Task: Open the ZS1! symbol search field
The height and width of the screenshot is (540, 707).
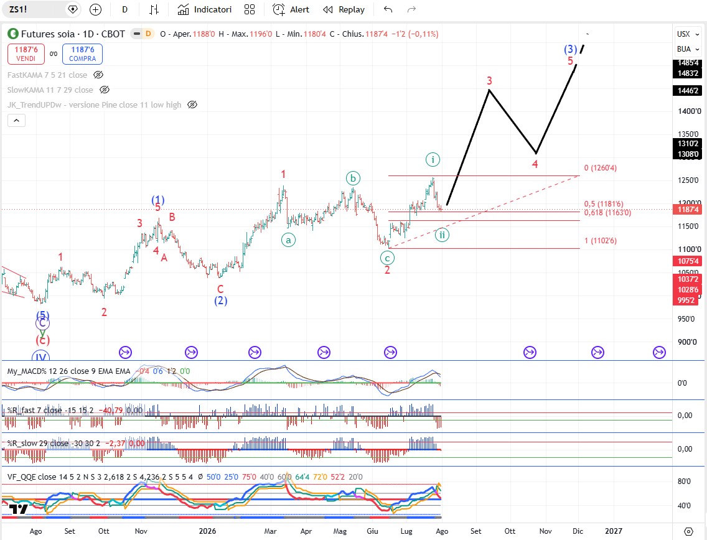Action: pyautogui.click(x=35, y=9)
